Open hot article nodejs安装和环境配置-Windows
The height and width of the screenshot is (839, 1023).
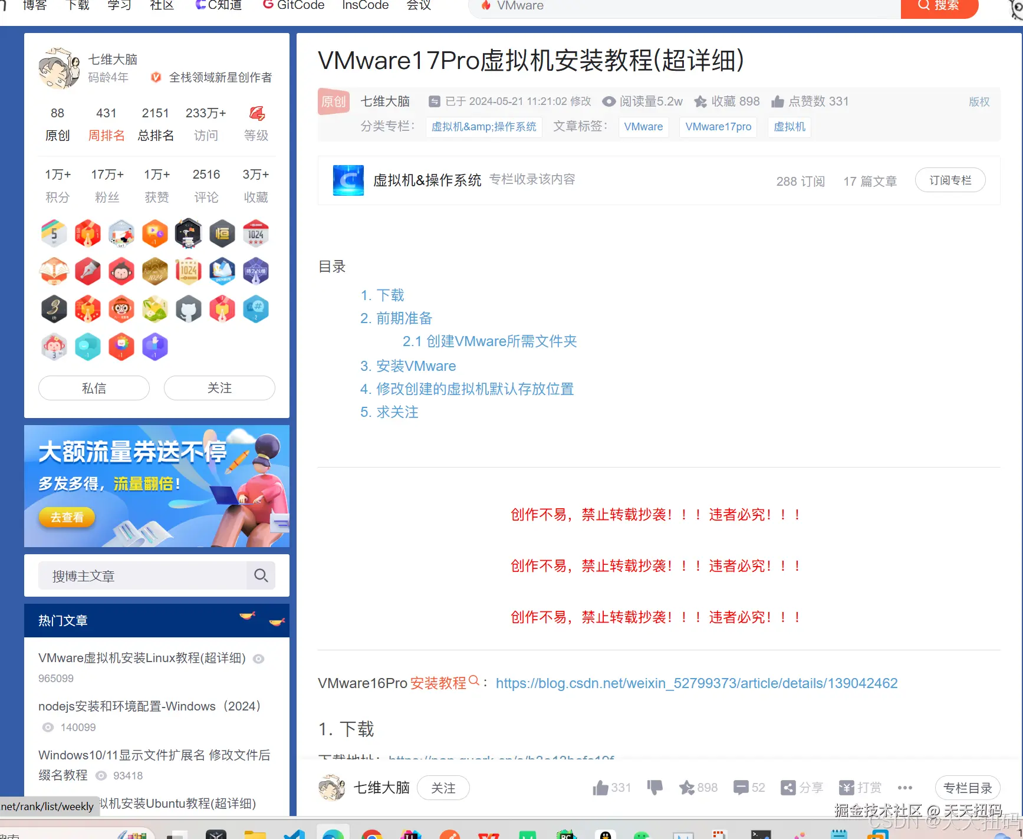click(x=150, y=706)
